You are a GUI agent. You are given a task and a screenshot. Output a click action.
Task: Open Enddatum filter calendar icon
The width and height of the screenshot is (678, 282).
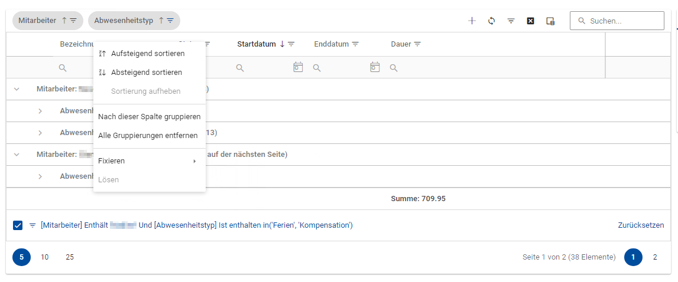tap(375, 67)
